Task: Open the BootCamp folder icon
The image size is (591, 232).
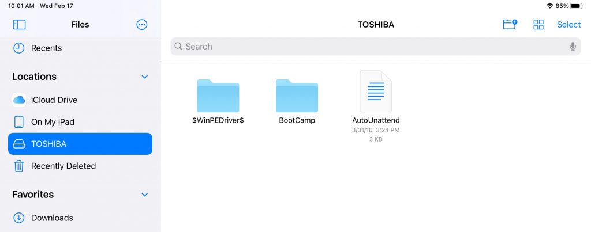Action: click(x=297, y=96)
